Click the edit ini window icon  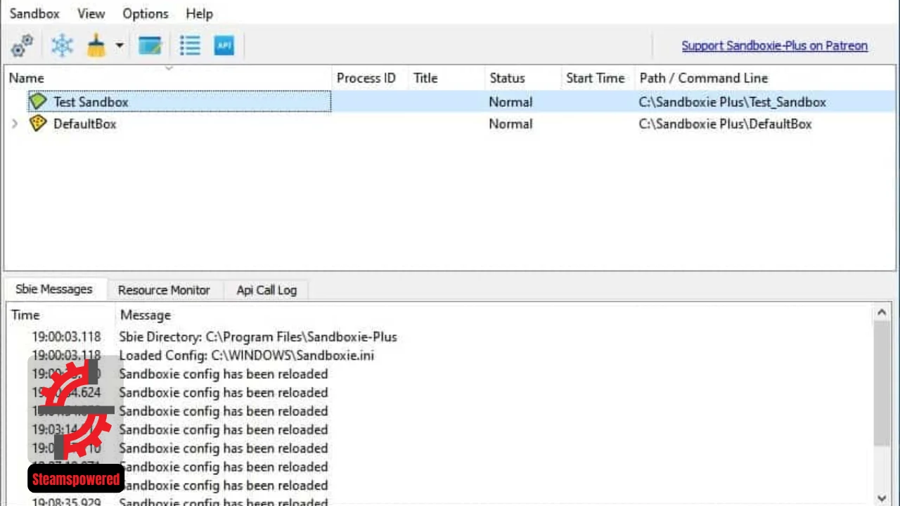pyautogui.click(x=150, y=46)
